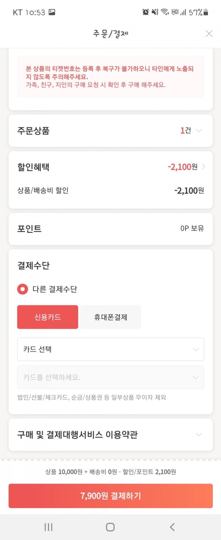Tap the image notification icon in status bar
221x540 pixels.
52,12
